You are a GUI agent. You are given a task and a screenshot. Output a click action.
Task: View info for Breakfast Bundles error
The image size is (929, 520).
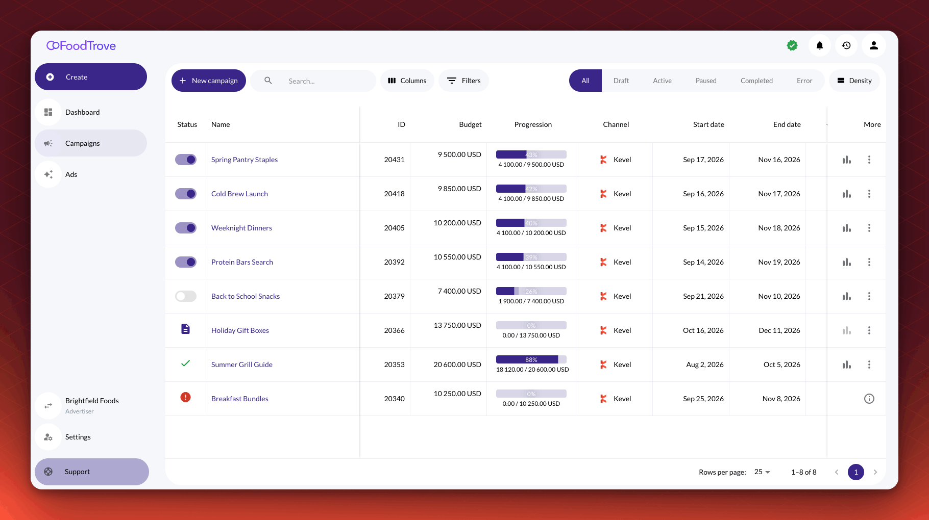pyautogui.click(x=869, y=399)
